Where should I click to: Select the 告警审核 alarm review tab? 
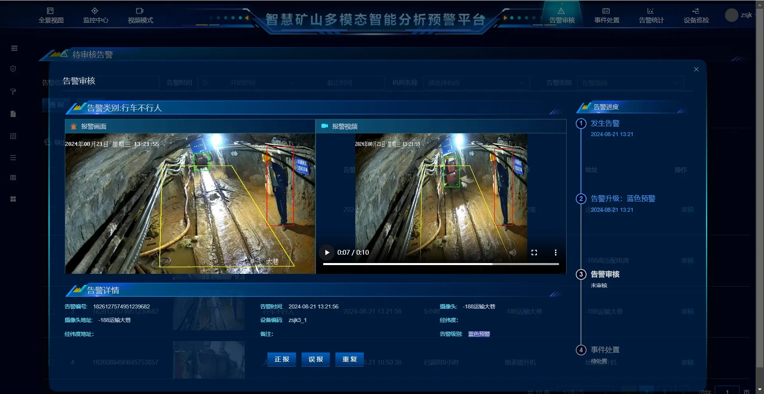562,16
